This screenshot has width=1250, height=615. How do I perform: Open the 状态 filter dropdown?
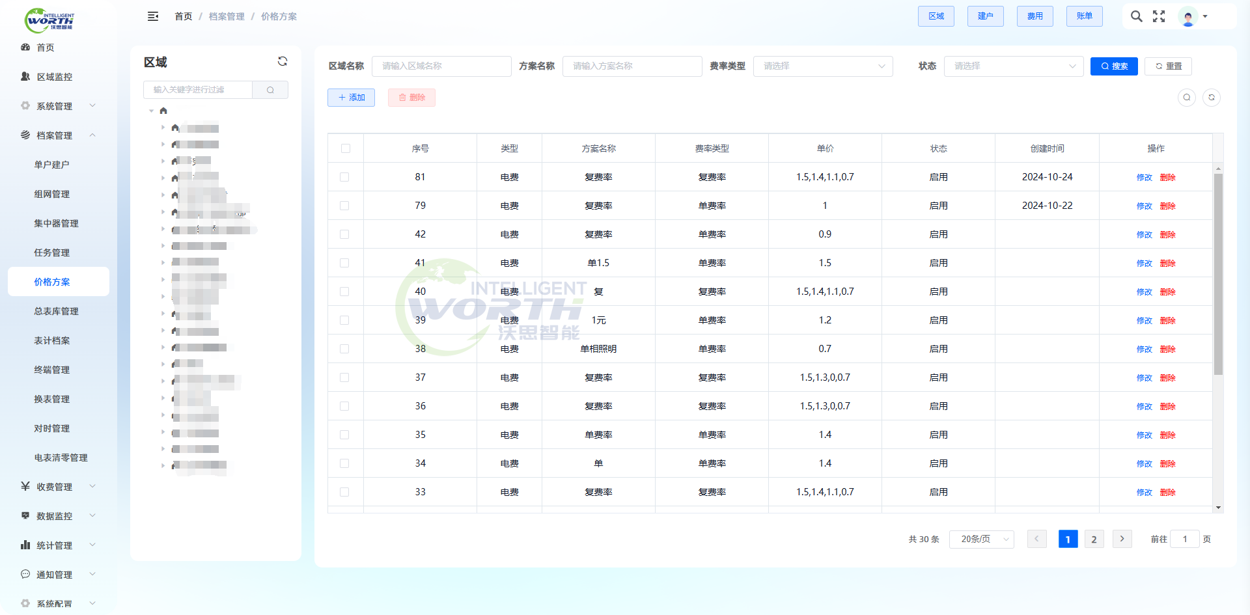[x=1014, y=66]
